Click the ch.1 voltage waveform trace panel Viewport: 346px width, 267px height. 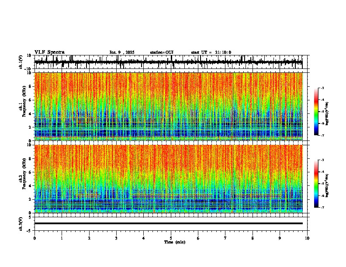point(170,62)
